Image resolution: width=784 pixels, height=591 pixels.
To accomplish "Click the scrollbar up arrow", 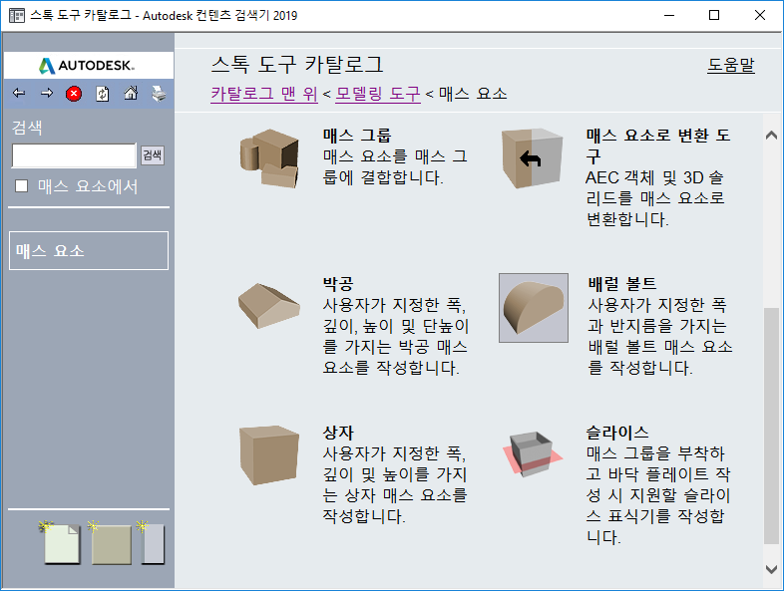I will 771,135.
